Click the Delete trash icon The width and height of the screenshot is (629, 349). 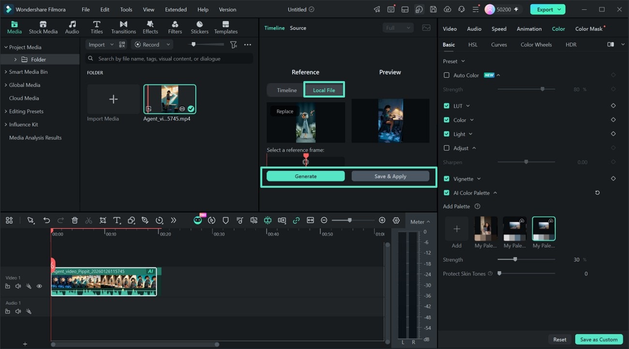[x=75, y=220]
